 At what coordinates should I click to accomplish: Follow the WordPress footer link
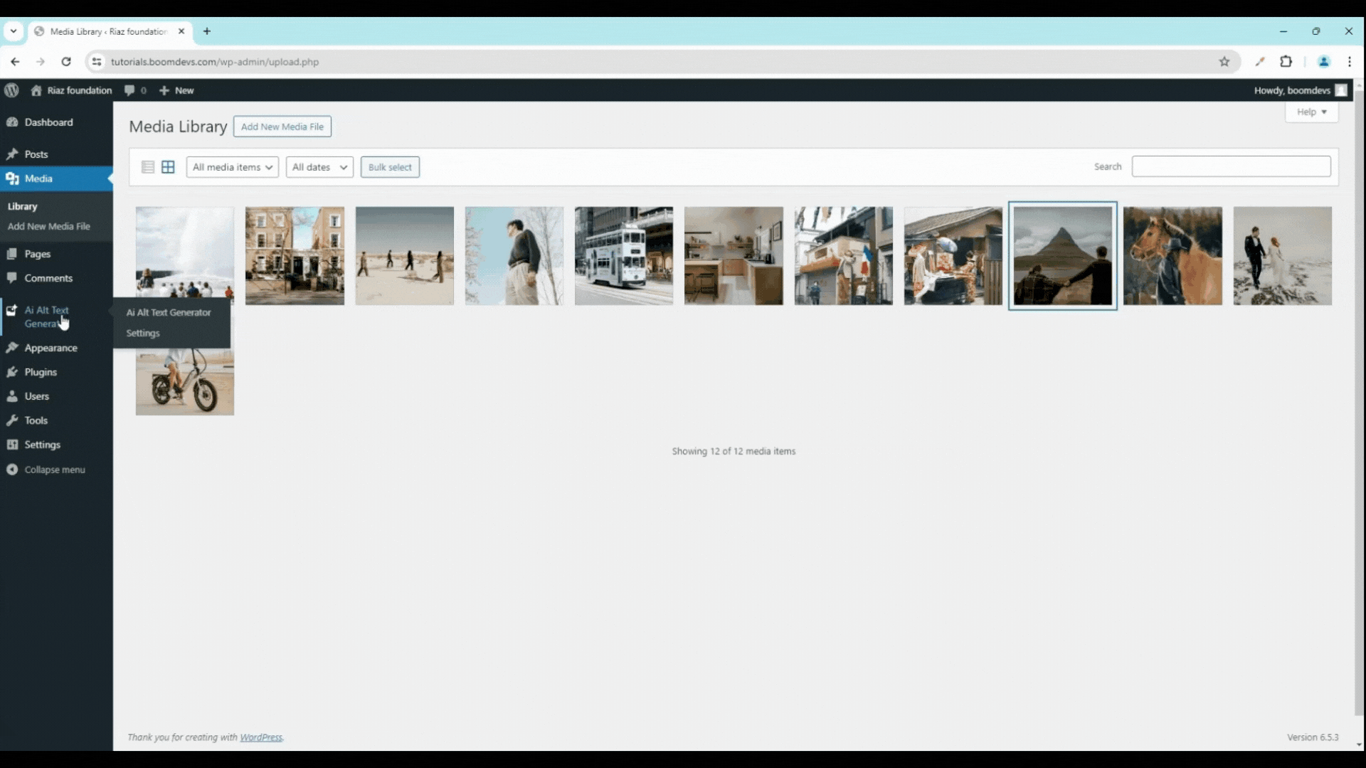(x=261, y=737)
